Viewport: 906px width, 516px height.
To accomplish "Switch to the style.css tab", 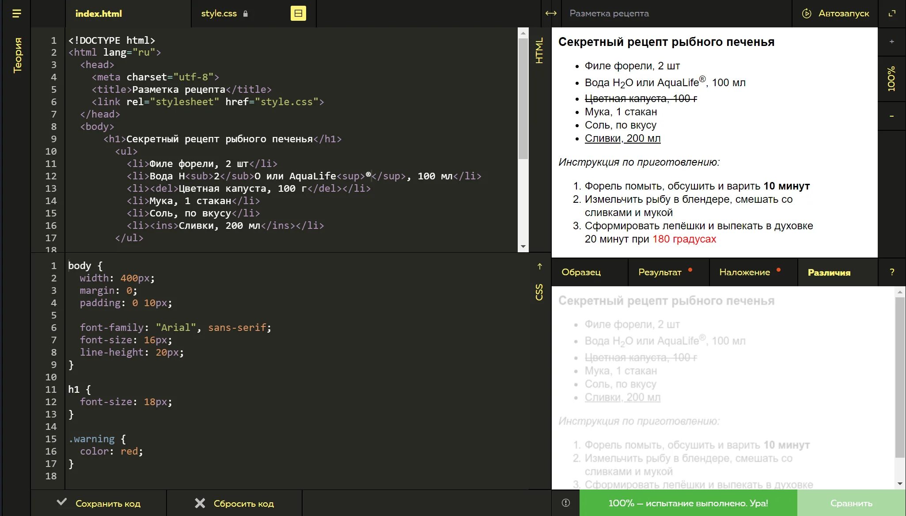I will (219, 14).
